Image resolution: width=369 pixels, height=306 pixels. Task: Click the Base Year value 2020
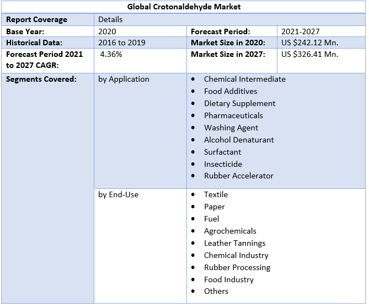click(x=107, y=31)
